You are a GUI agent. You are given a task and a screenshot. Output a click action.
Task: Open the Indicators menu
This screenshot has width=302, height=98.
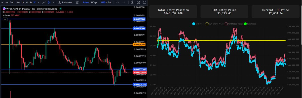tap(65, 2)
